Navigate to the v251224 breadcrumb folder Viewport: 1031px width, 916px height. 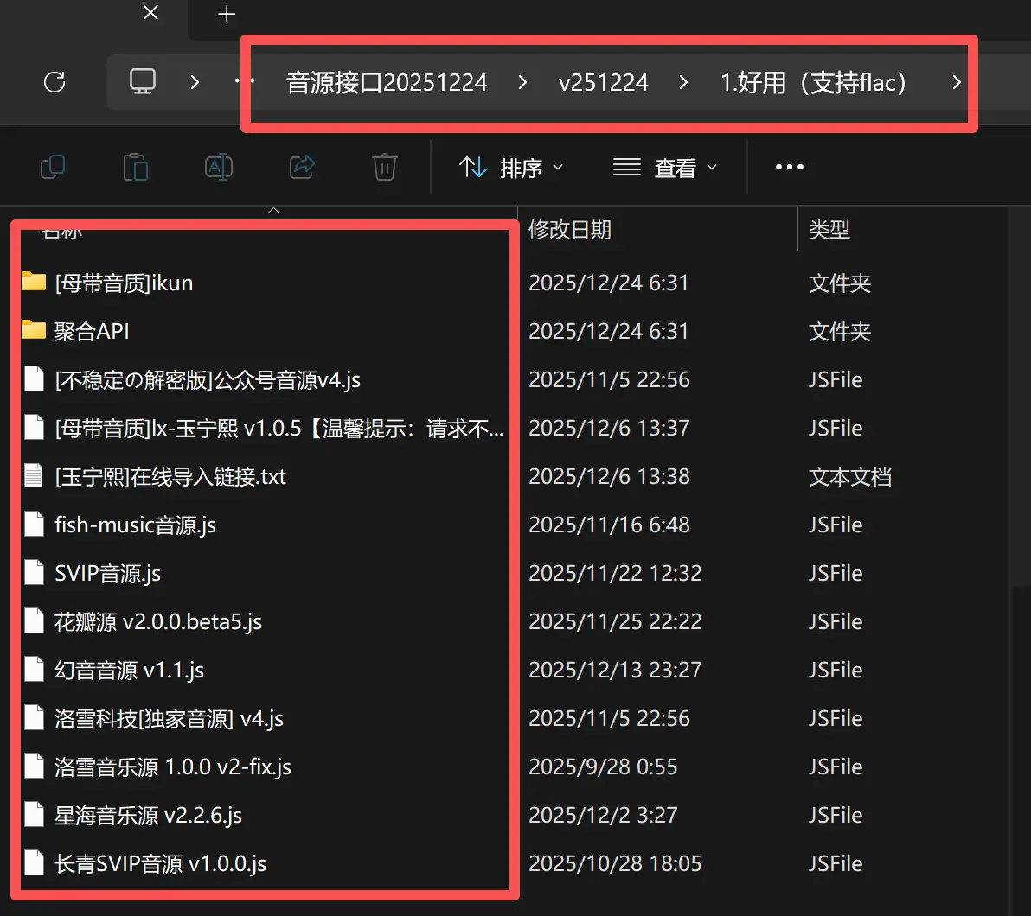pos(603,82)
